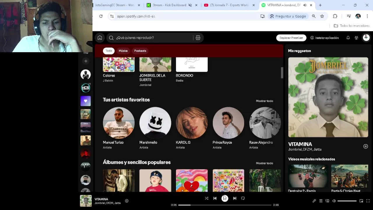This screenshot has width=373, height=210.
Task: Open the large Jombriel cover art
Action: [328, 97]
